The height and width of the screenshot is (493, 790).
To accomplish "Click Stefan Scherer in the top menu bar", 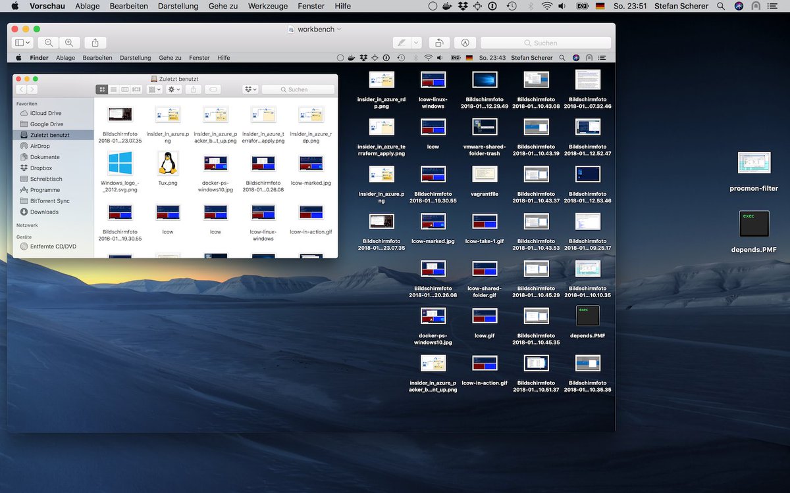I will coord(681,6).
